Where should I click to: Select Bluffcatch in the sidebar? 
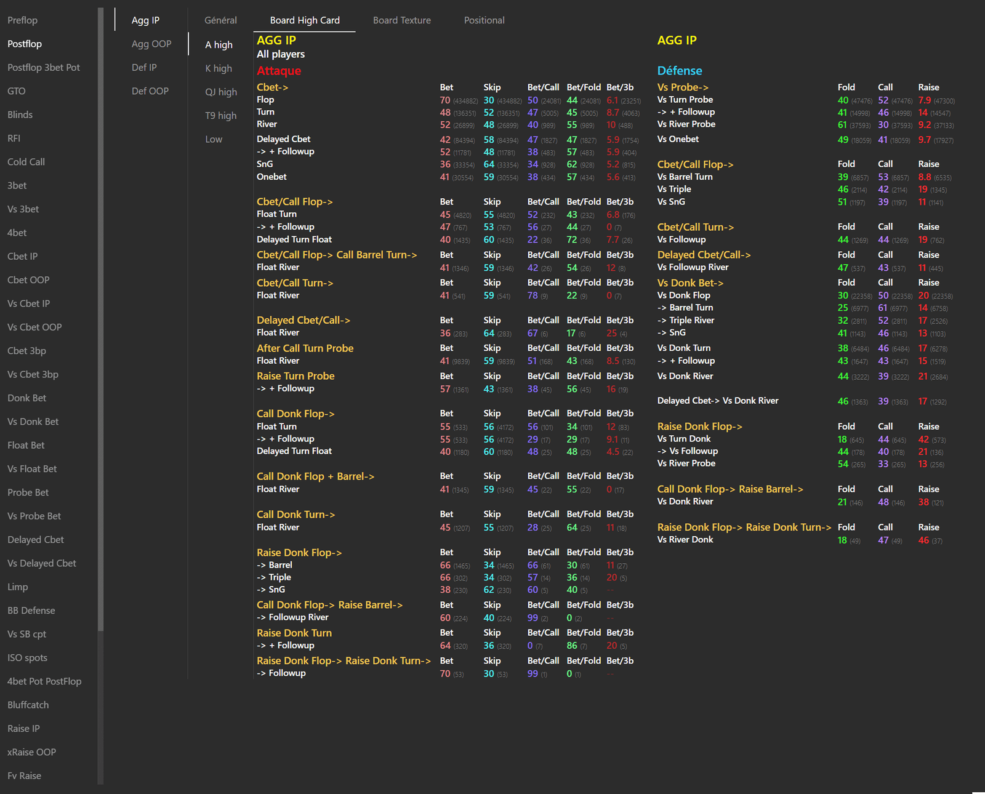28,705
